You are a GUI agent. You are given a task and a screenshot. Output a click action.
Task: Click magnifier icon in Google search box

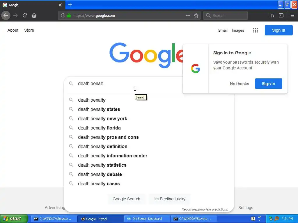coord(71,83)
